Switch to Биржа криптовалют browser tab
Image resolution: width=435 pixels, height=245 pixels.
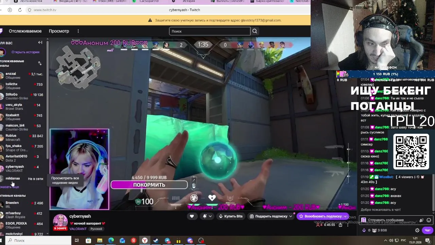(x=267, y=1)
